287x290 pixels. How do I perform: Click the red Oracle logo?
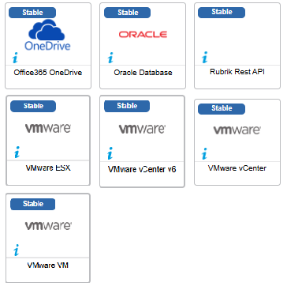click(x=143, y=35)
